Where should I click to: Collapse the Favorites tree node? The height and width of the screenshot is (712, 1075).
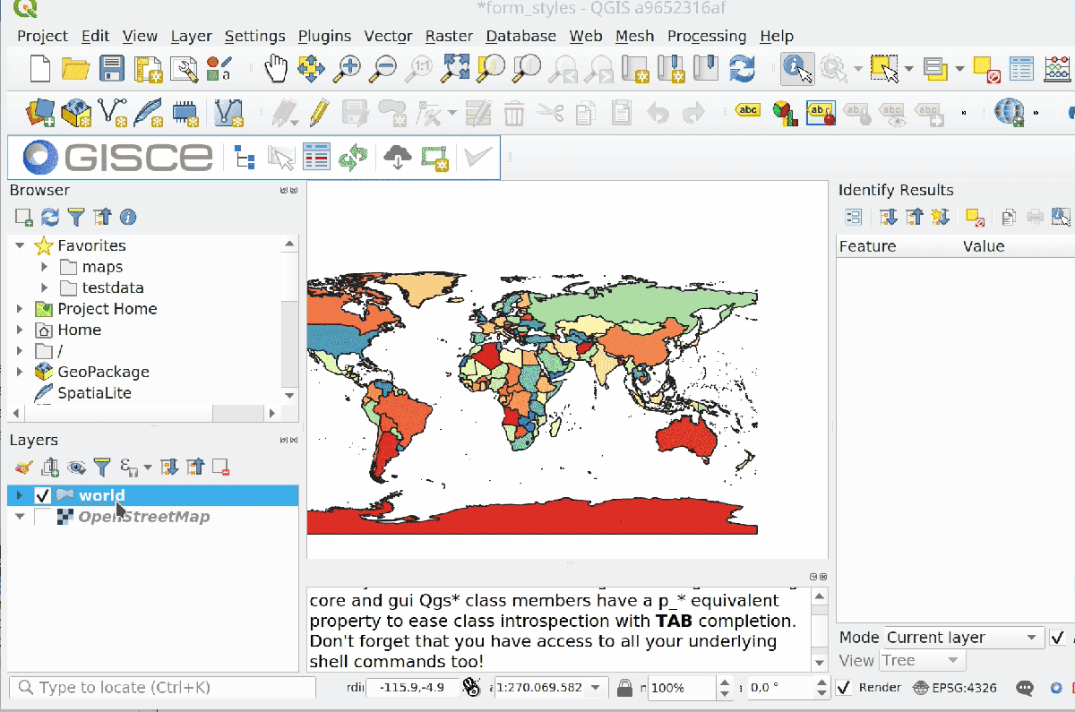[20, 245]
